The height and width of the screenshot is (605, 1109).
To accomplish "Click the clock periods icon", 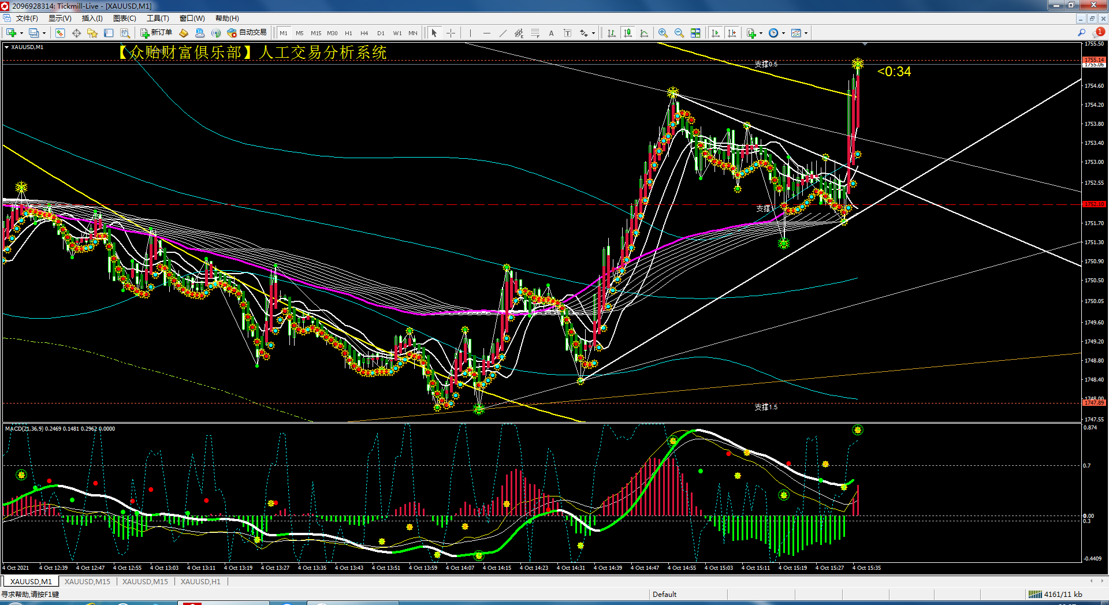I will click(773, 33).
